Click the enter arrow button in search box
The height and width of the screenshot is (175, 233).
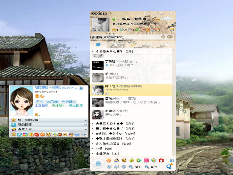coord(170,37)
